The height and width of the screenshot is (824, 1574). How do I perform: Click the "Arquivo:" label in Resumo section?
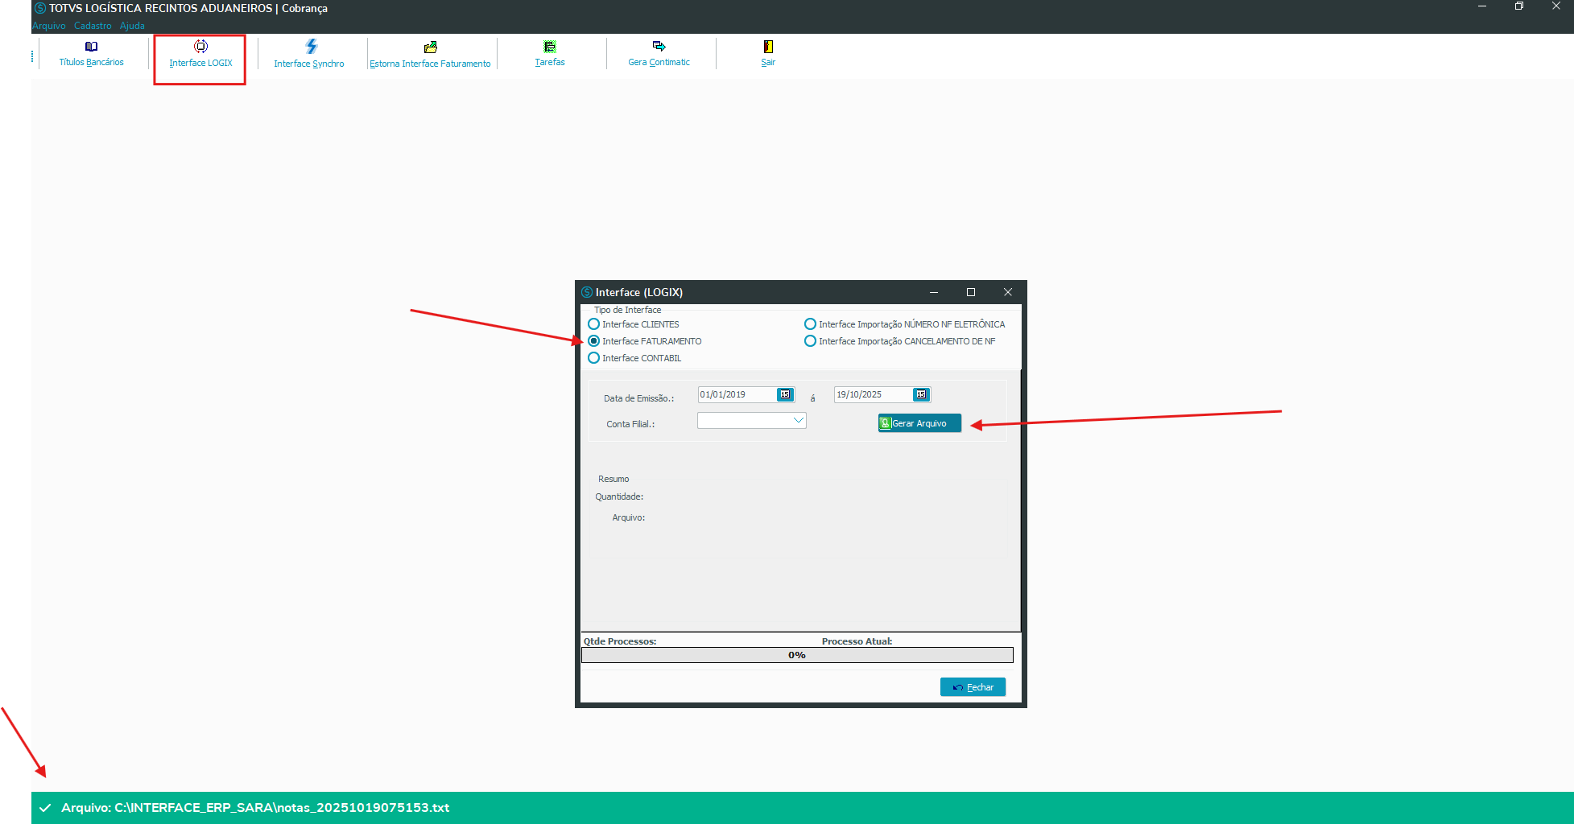coord(629,517)
